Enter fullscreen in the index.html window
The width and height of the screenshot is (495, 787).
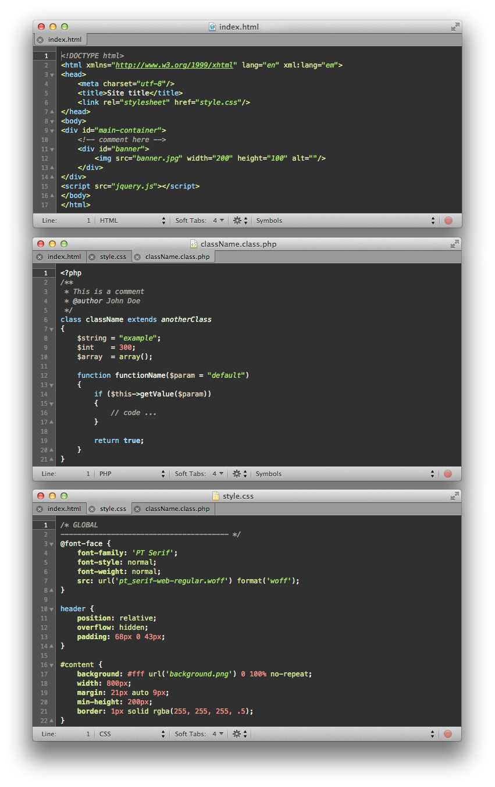455,27
